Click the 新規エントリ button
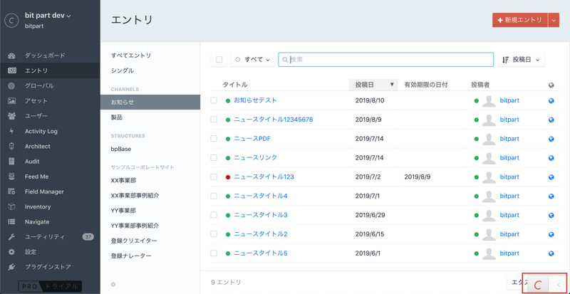Image resolution: width=570 pixels, height=294 pixels. click(x=519, y=21)
